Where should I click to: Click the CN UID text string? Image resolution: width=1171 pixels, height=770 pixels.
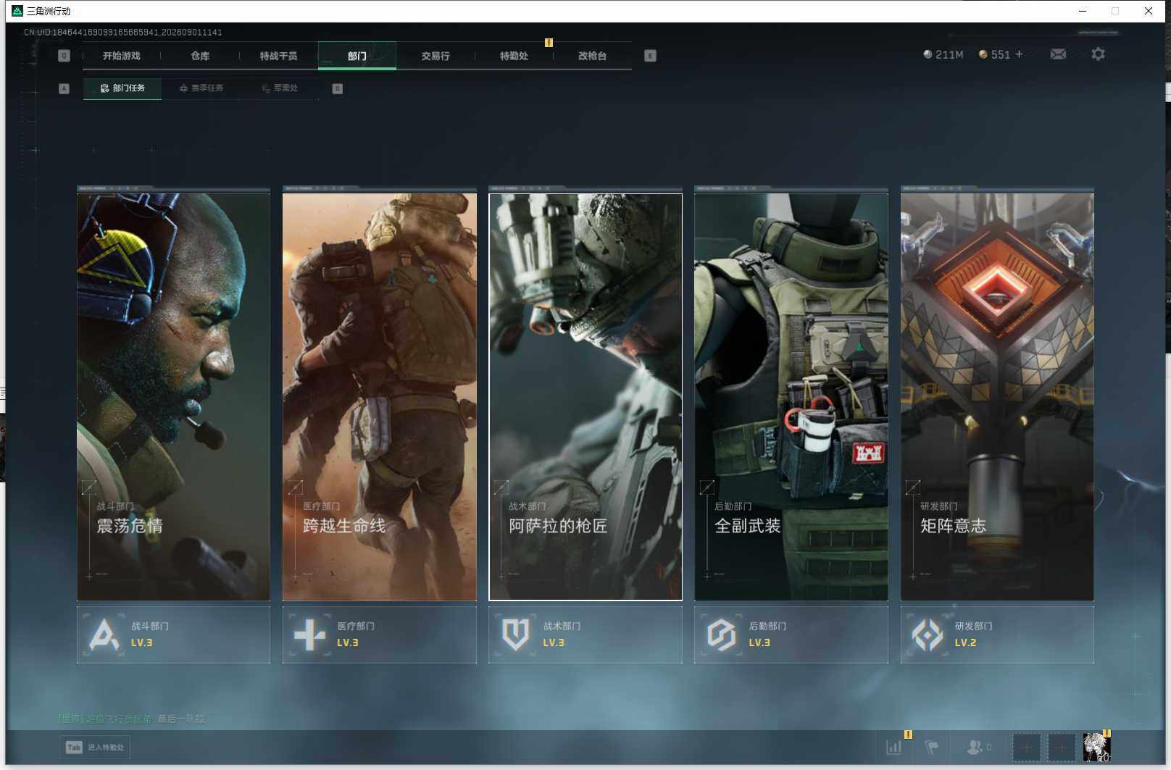[x=122, y=33]
